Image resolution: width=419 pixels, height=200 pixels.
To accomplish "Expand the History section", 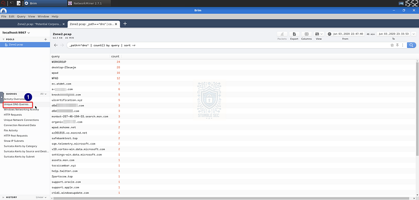I will (4, 197).
